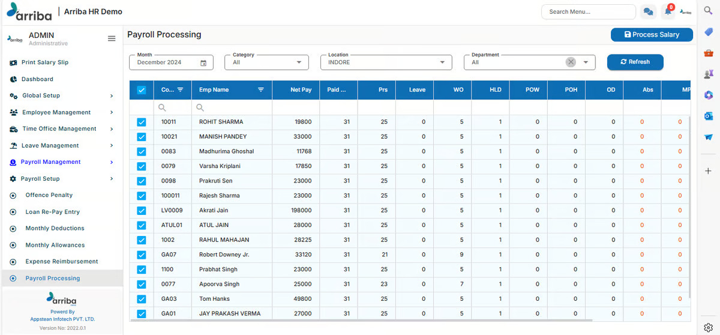
Task: Open the notifications bell
Action: tap(668, 12)
